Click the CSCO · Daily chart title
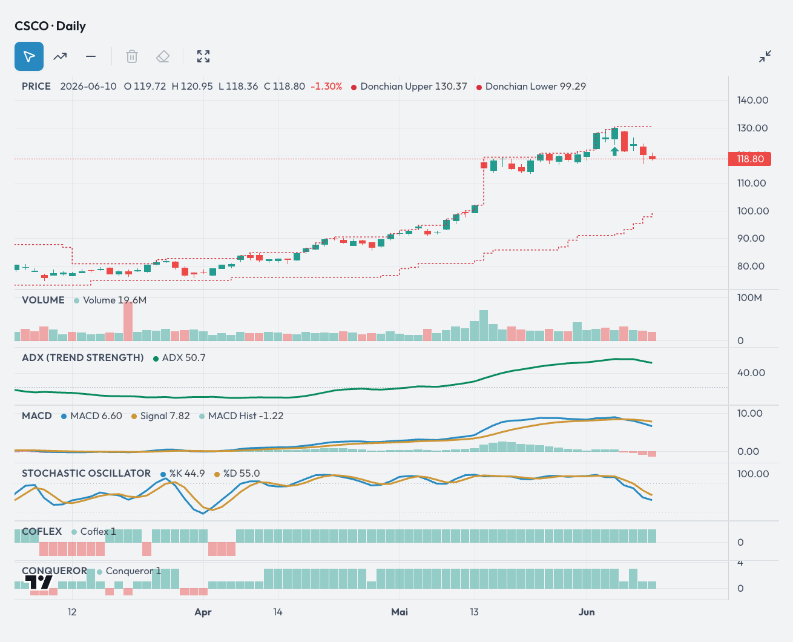The height and width of the screenshot is (642, 793). click(x=50, y=26)
